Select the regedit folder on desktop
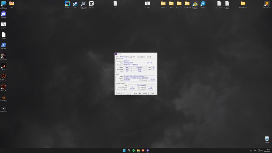 point(171,4)
